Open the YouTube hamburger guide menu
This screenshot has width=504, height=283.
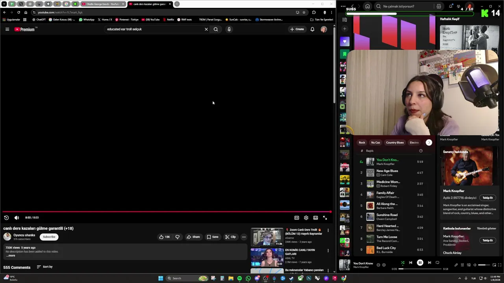coord(7,29)
